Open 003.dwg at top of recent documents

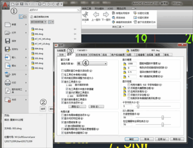tap(39, 29)
